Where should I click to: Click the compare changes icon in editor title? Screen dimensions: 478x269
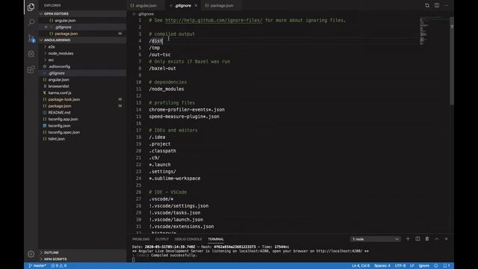pos(427,5)
